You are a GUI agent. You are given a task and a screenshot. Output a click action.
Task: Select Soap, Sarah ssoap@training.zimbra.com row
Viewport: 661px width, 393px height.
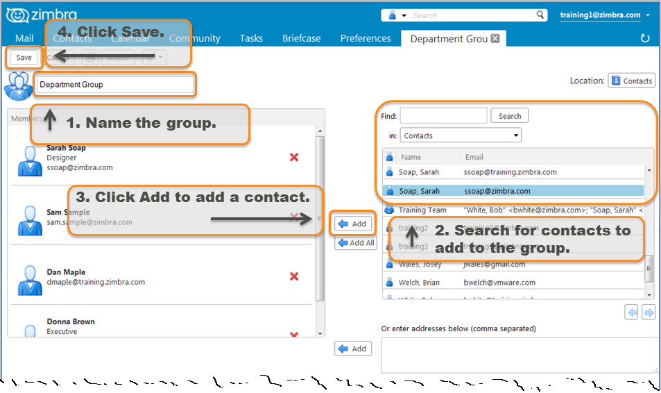coord(513,172)
